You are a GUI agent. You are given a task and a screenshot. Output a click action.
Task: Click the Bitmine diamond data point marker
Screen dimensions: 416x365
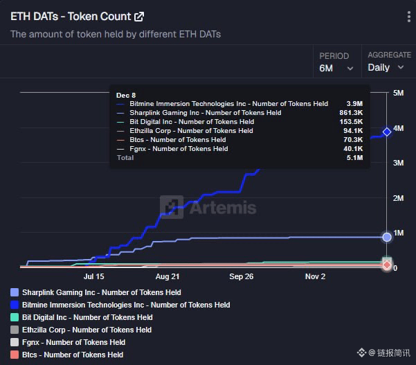click(x=387, y=132)
